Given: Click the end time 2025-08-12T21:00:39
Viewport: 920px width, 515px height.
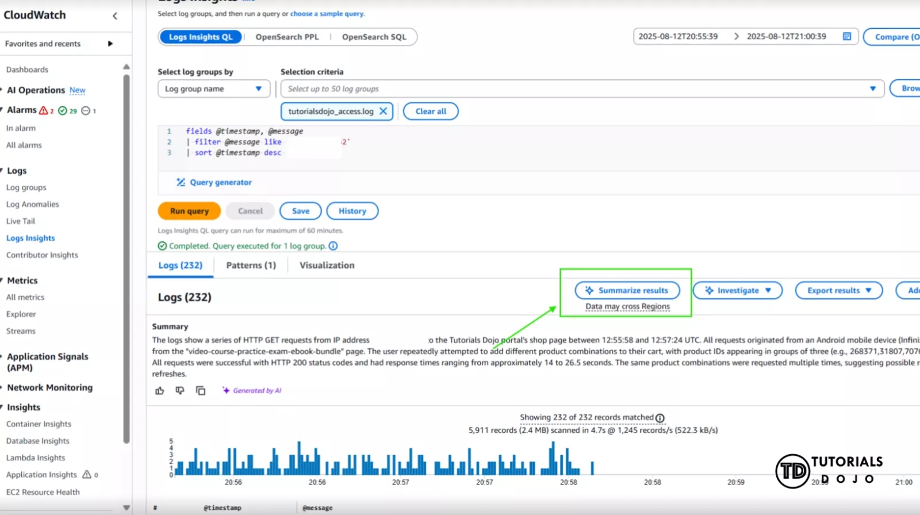Looking at the screenshot, I should (x=786, y=36).
